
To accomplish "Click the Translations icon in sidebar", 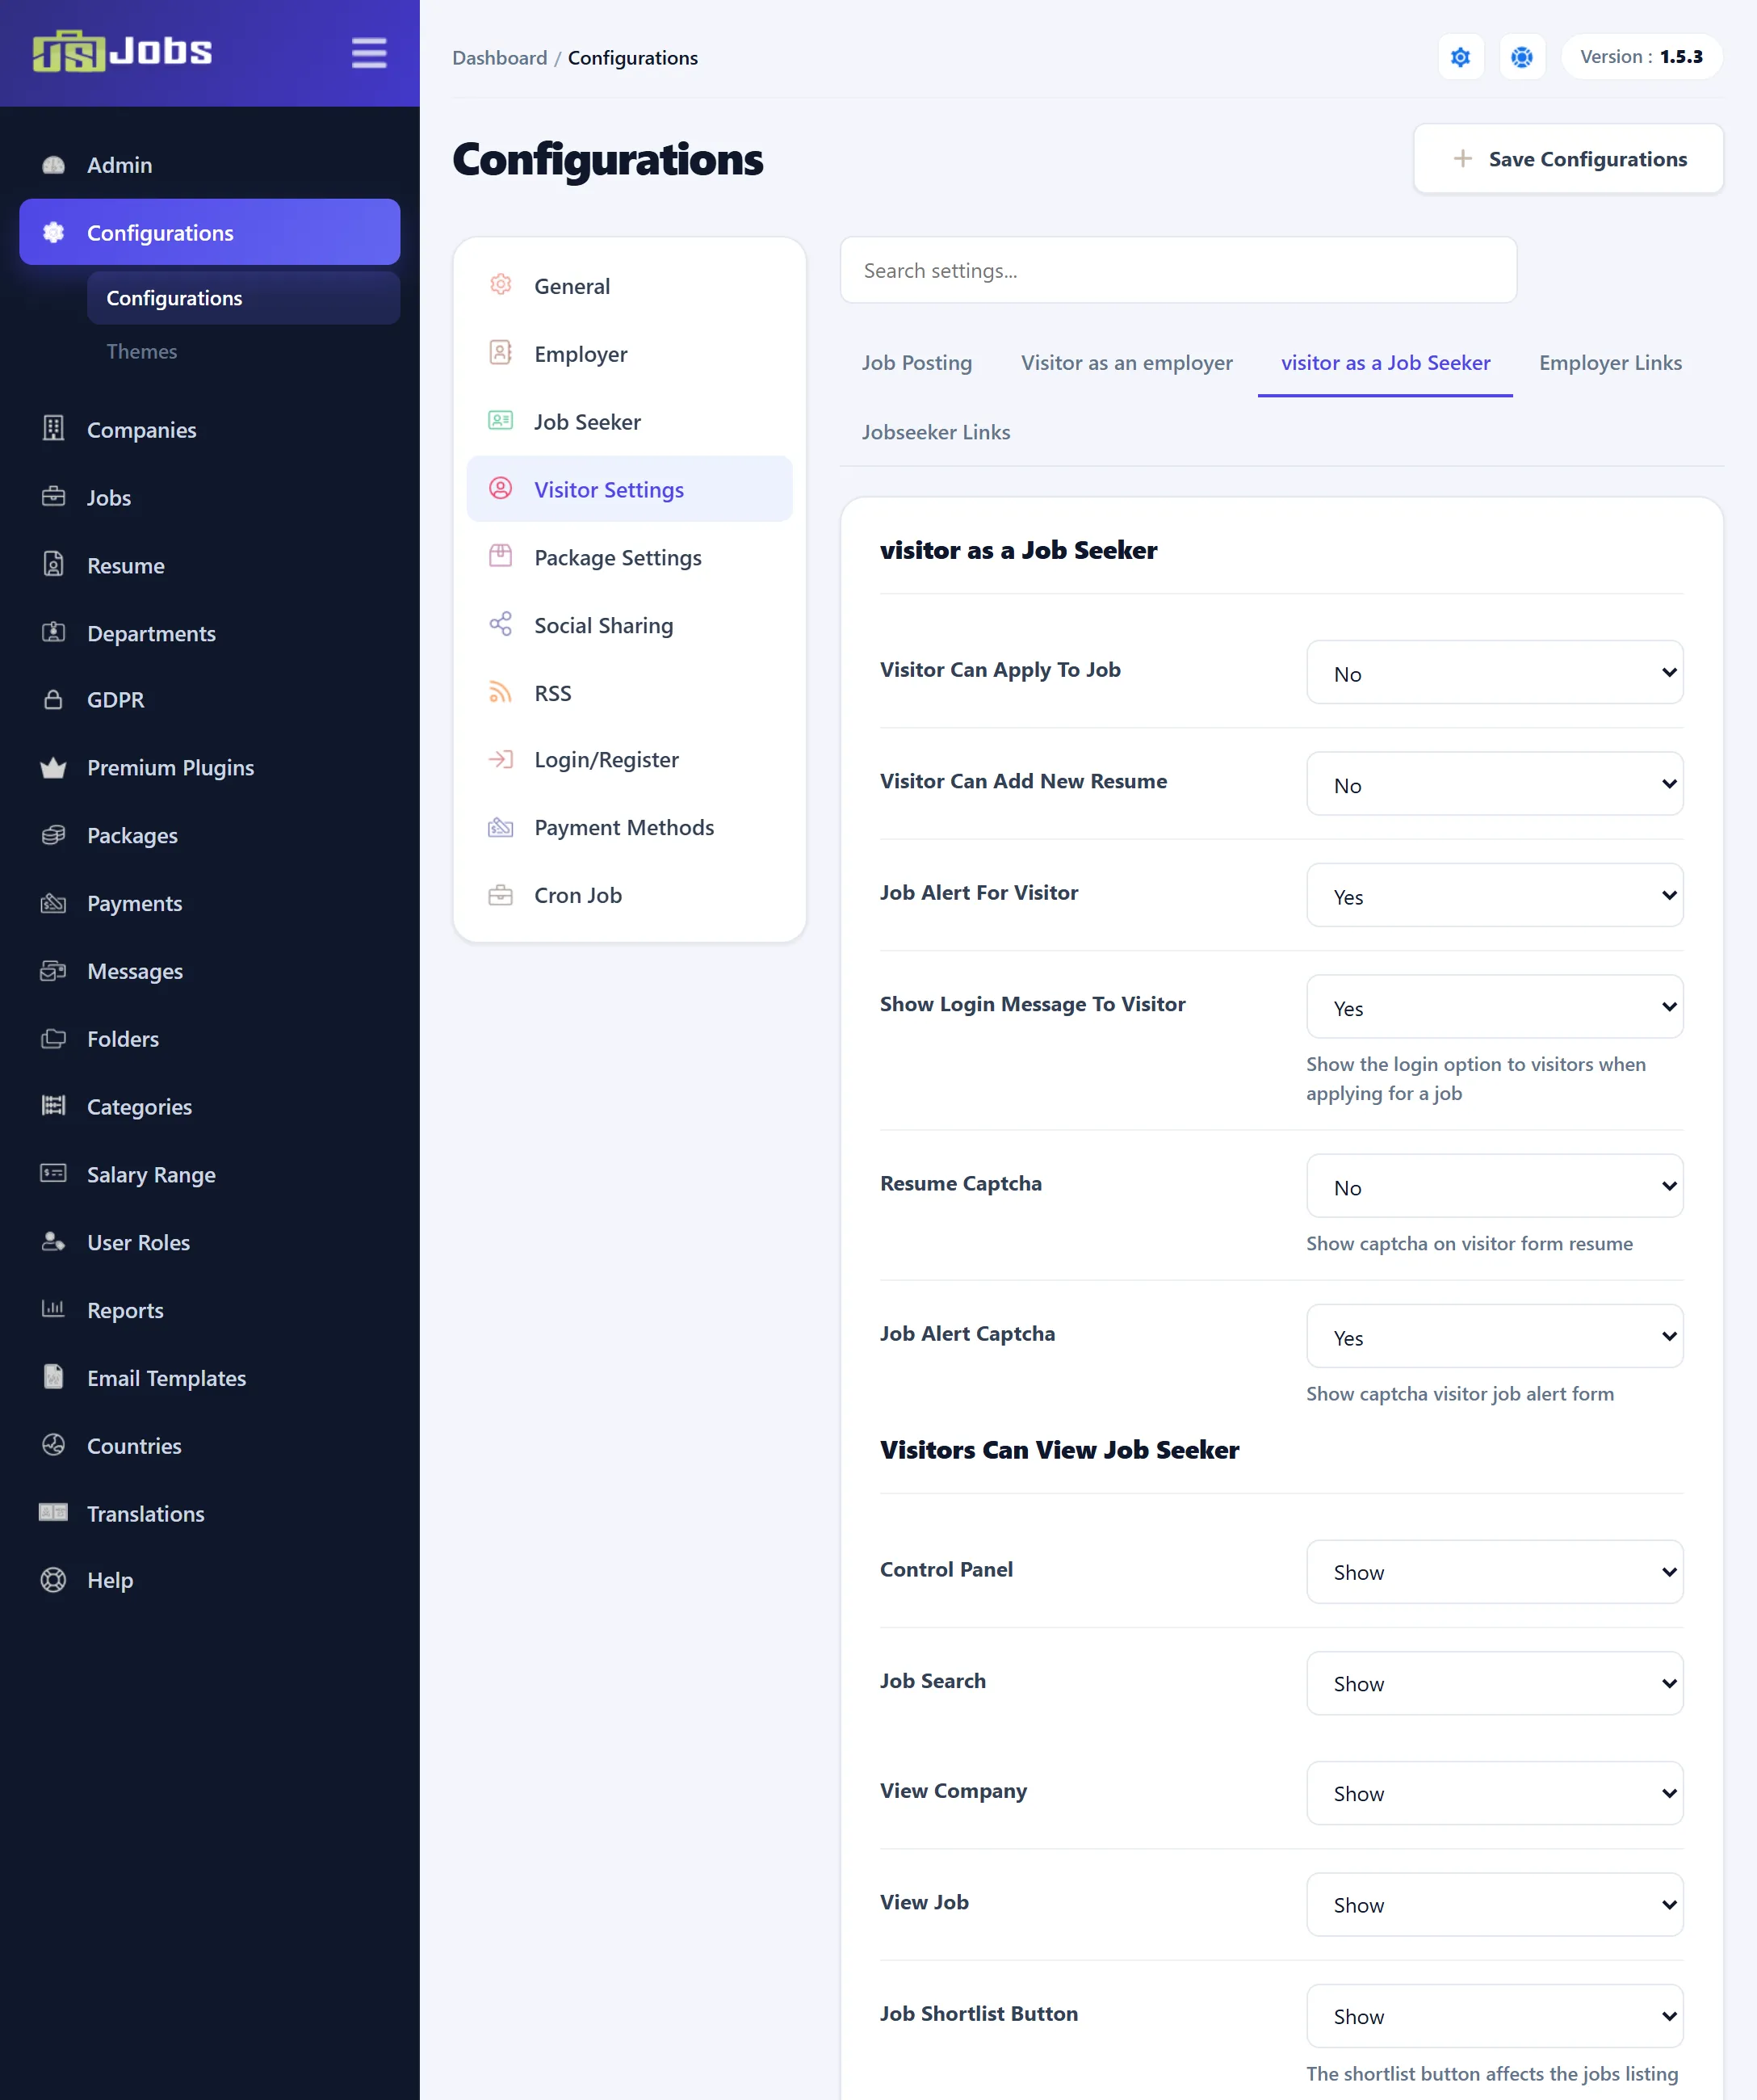I will pos(54,1513).
